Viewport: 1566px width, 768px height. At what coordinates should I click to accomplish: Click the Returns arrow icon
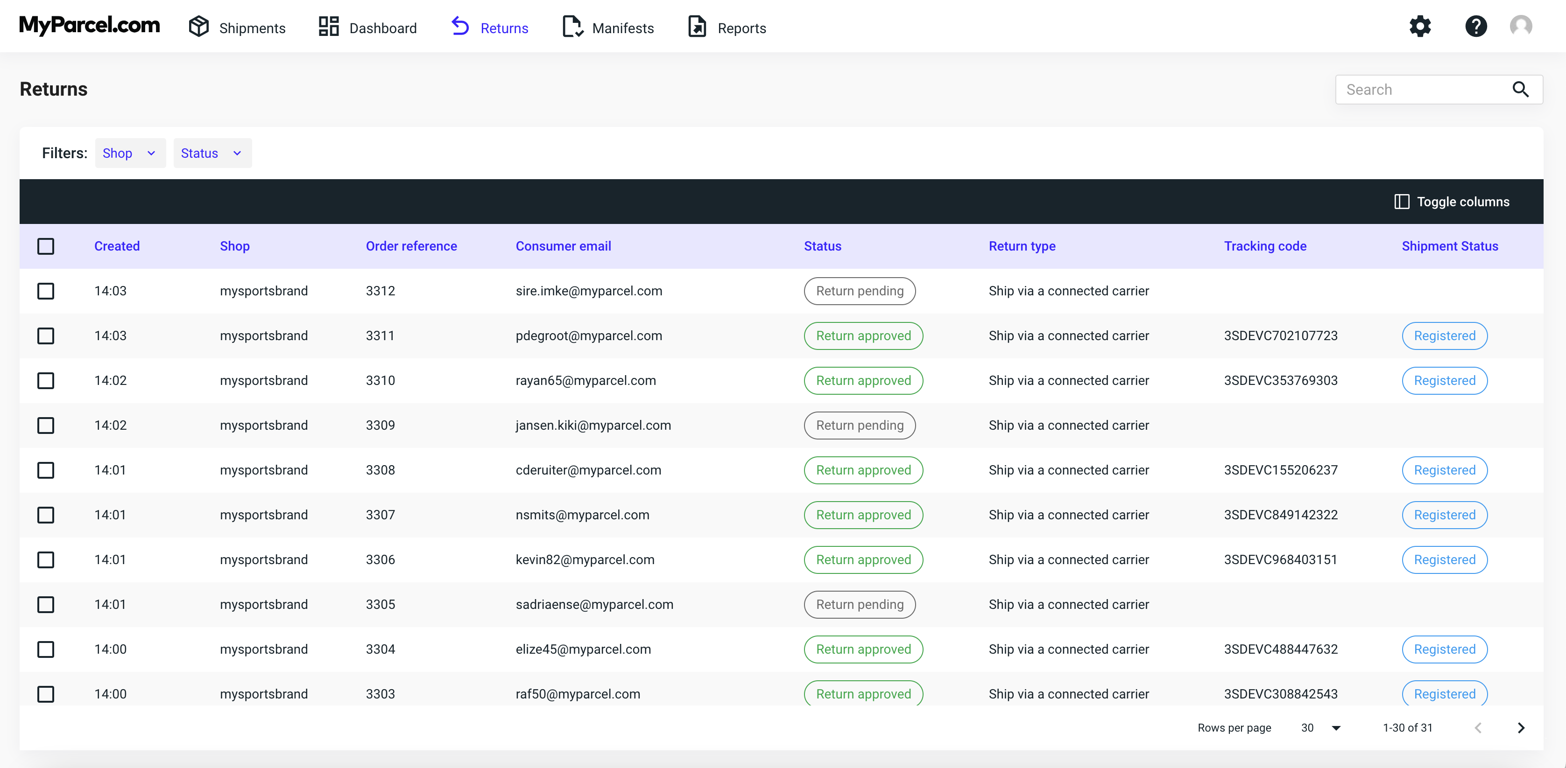tap(460, 27)
